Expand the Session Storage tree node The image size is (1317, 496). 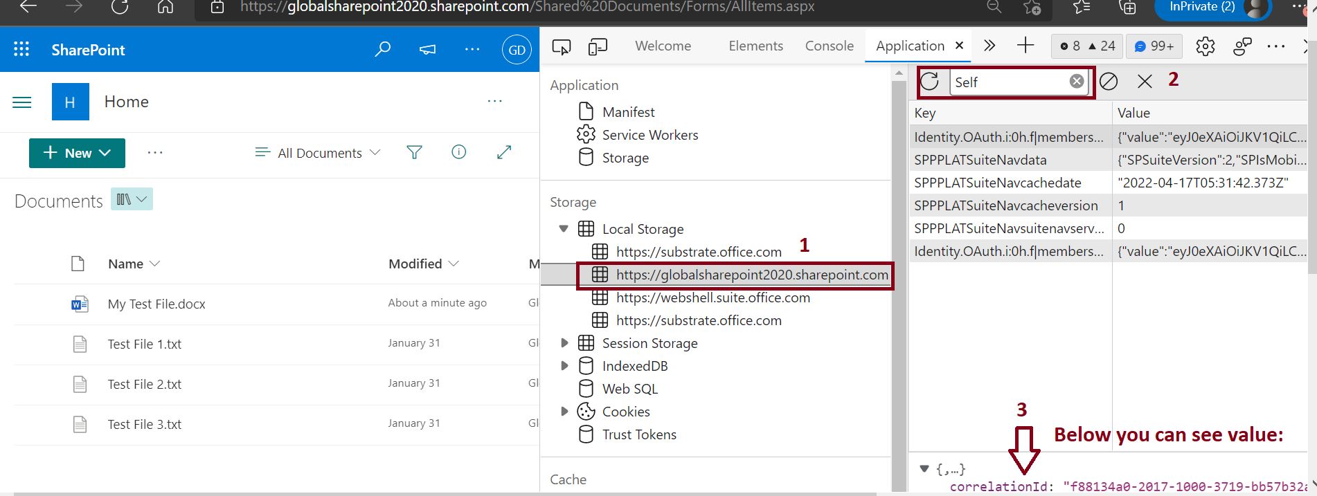pos(564,342)
